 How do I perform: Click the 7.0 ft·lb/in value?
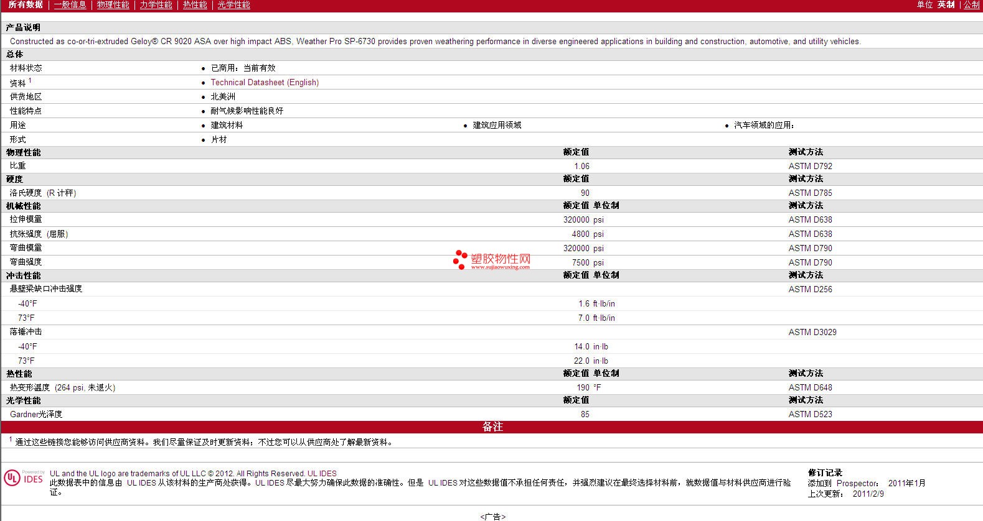point(596,318)
